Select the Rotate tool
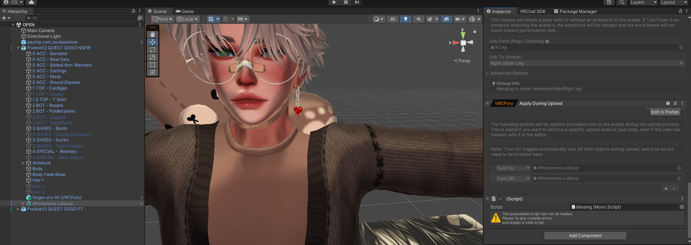 pos(153,50)
